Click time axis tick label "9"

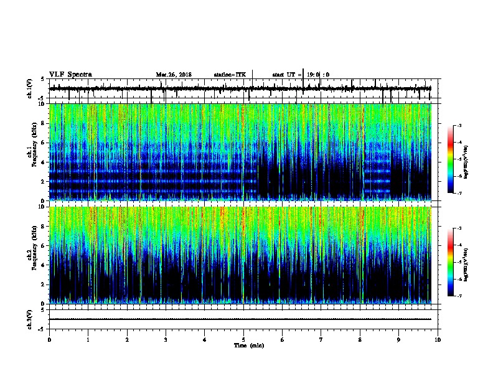click(x=398, y=340)
